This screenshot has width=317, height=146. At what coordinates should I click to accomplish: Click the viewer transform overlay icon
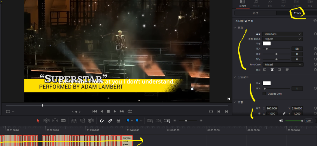coord(8,112)
